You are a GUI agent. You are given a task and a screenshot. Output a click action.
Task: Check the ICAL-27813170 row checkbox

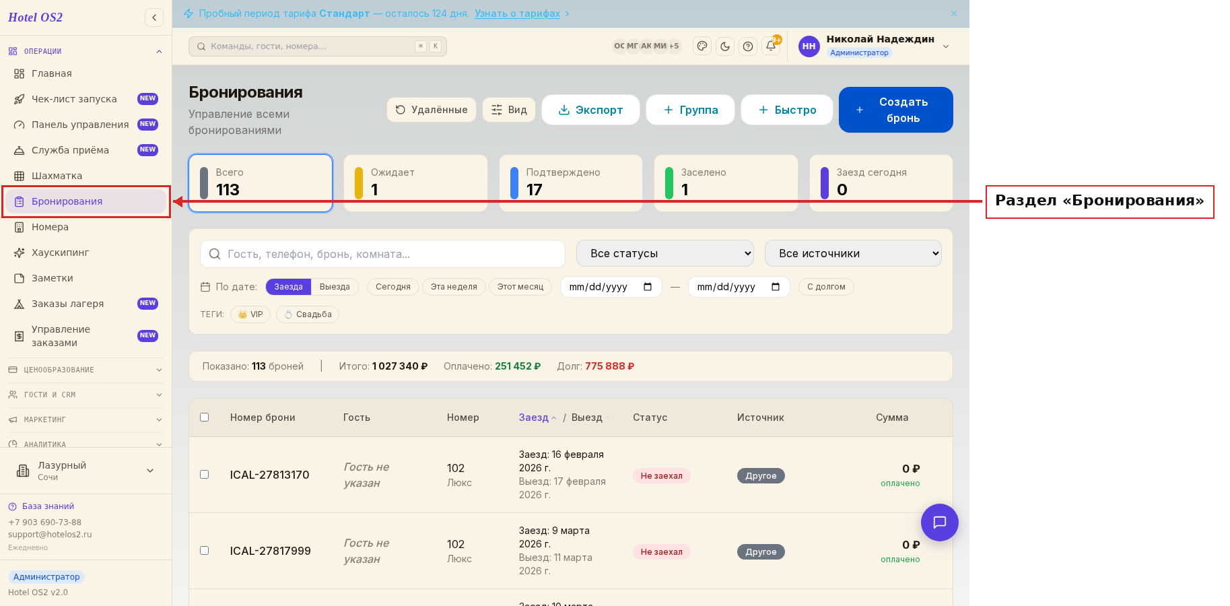point(205,475)
